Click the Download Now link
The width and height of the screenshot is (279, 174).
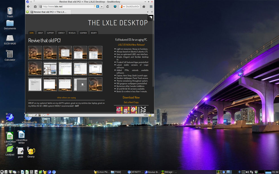click(131, 97)
